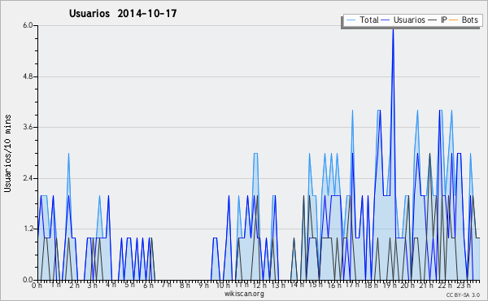Screen dimensions: 488x301
Task: Click the '2.4' y-axis value
Action: click(x=28, y=178)
